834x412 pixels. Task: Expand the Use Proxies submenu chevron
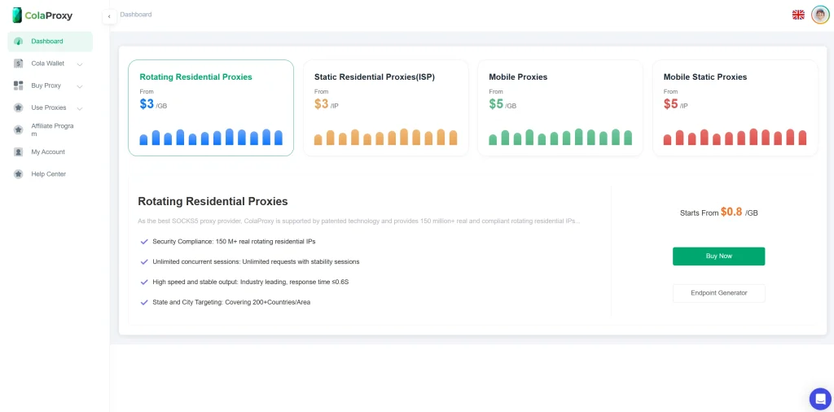(80, 108)
